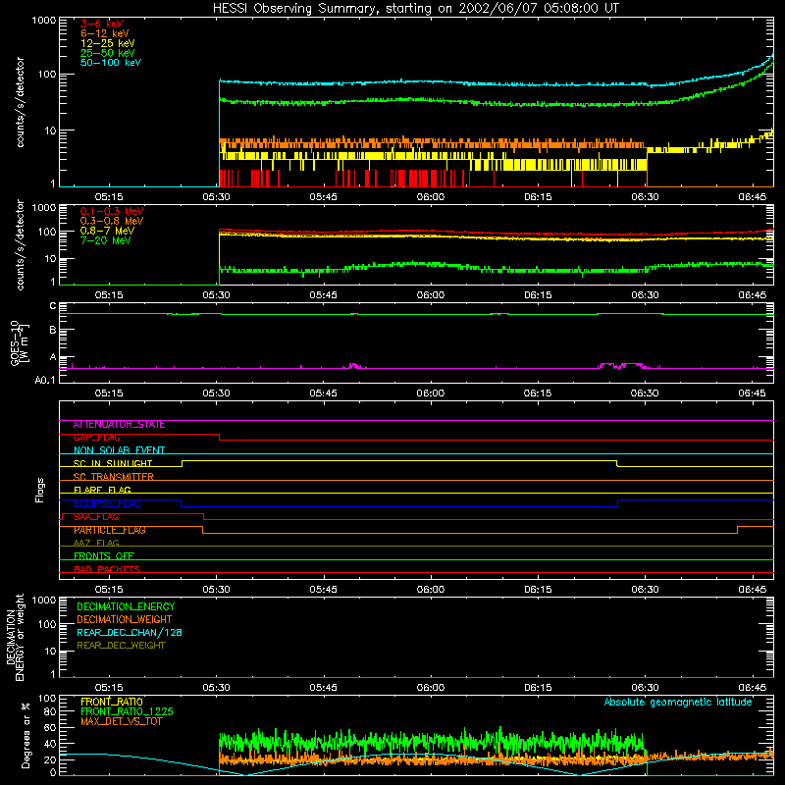Click the B level label on GOES axis
Screen dimensions: 785x785
coord(53,330)
